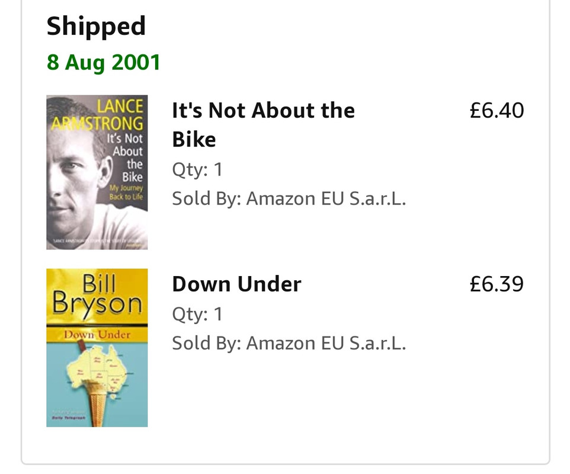Open the "It's Not About the Bike" title link
The image size is (570, 474).
click(x=263, y=111)
